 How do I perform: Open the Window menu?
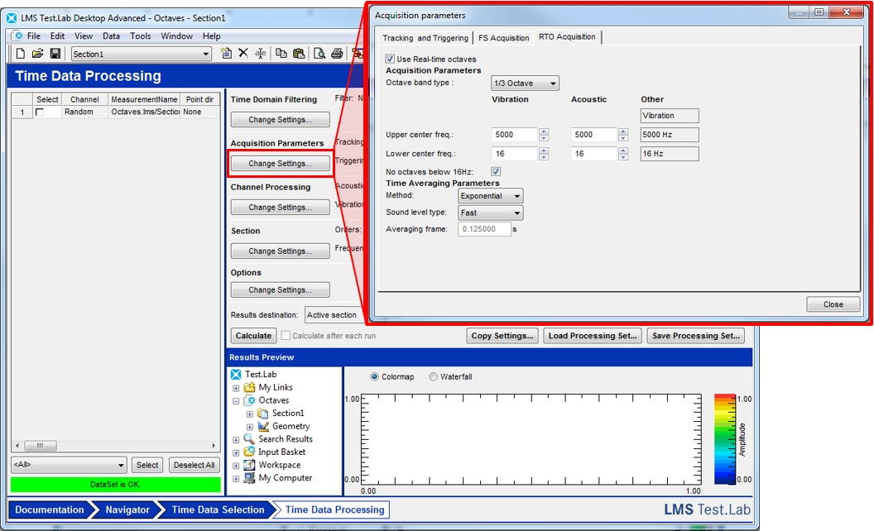coord(176,36)
